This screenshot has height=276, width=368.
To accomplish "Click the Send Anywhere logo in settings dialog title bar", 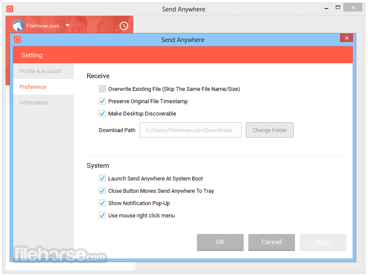I will 17,39.
